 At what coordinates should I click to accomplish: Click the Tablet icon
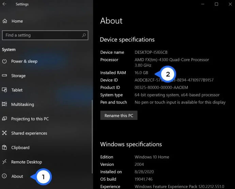4,90
